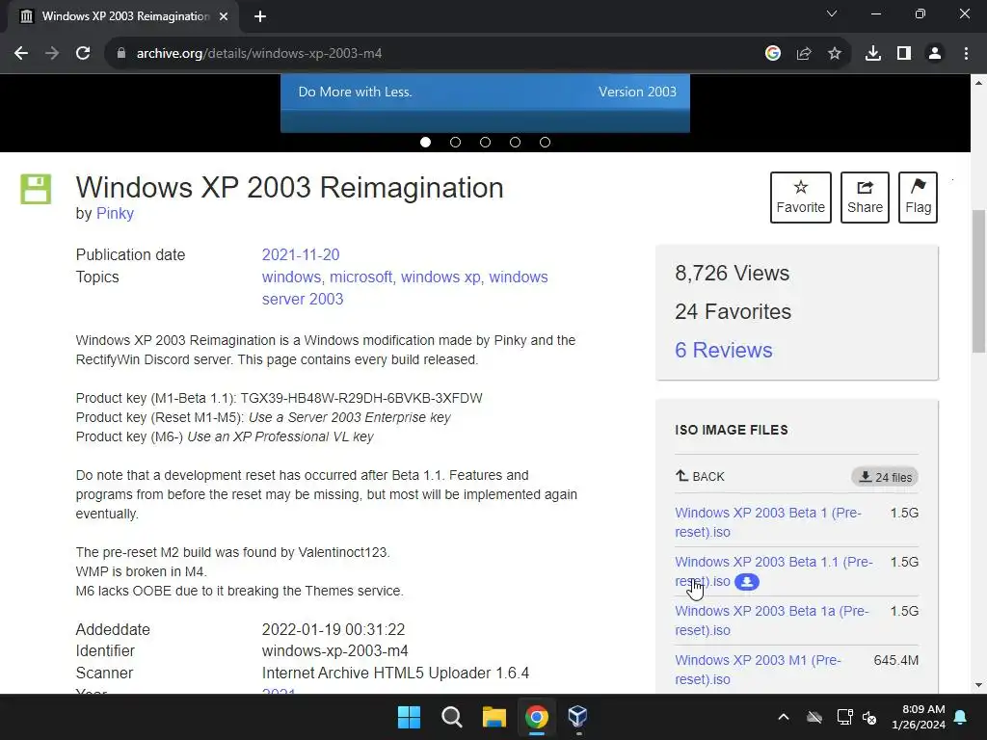987x740 pixels.
Task: Click the scrollbar down arrow
Action: pyautogui.click(x=979, y=685)
